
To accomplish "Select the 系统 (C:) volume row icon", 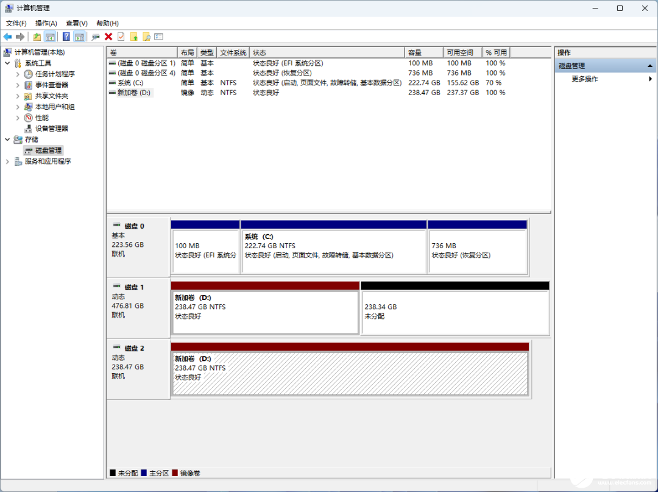I will [112, 83].
